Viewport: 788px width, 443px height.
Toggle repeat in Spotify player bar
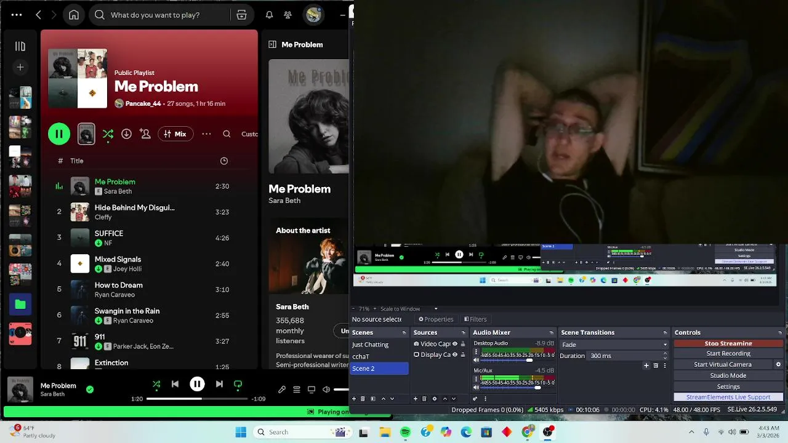(238, 384)
